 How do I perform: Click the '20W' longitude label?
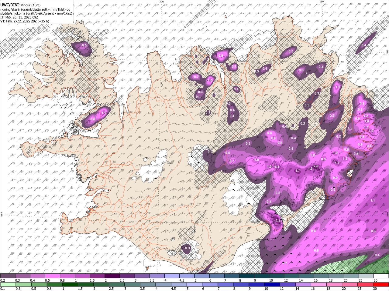click(162, 2)
